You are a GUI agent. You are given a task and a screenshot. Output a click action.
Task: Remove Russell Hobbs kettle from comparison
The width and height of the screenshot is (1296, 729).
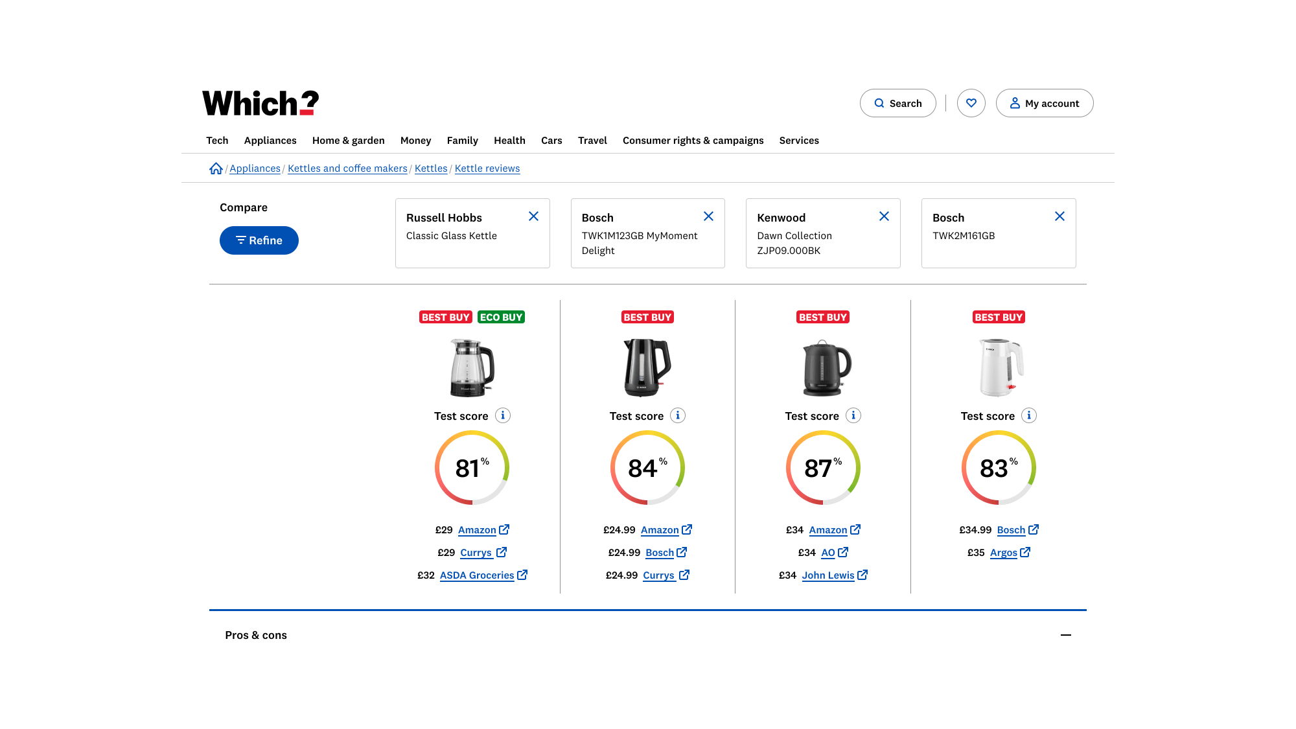[x=533, y=216]
